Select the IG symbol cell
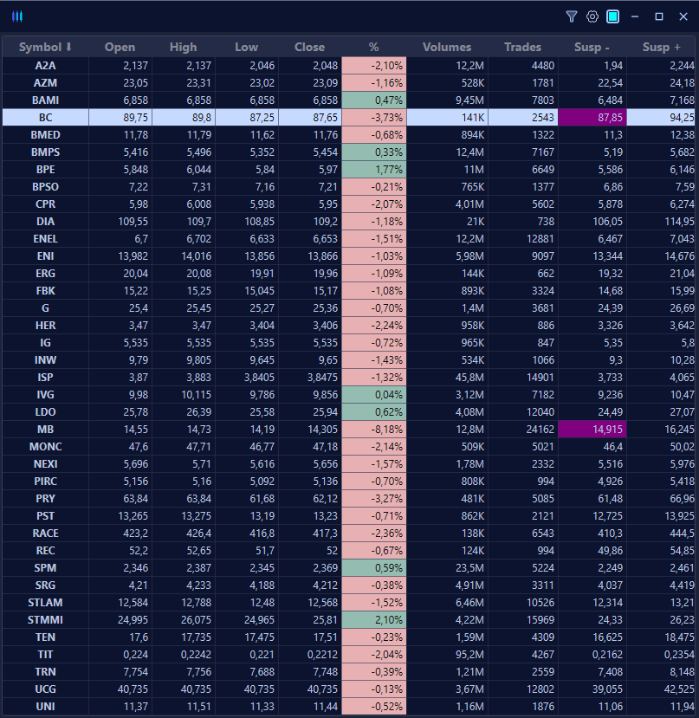 (45, 343)
